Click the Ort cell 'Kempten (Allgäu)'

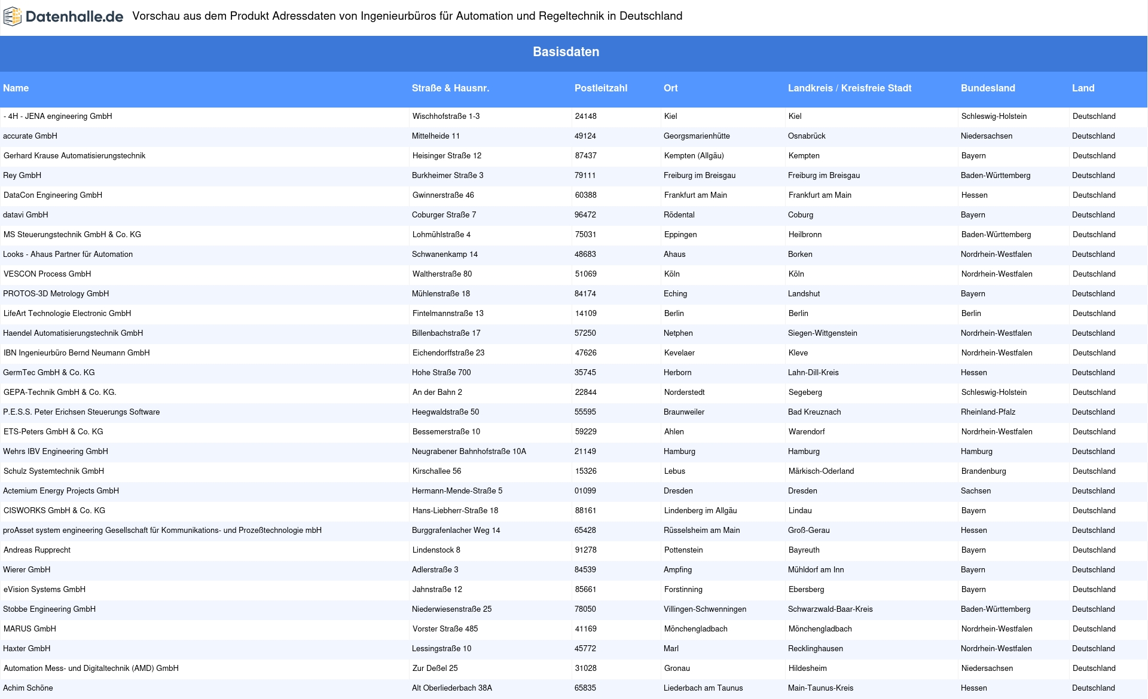click(x=694, y=156)
